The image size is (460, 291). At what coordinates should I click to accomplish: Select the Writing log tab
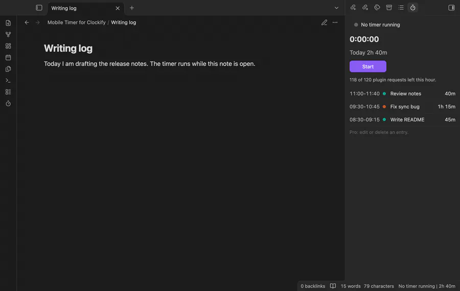tap(86, 8)
